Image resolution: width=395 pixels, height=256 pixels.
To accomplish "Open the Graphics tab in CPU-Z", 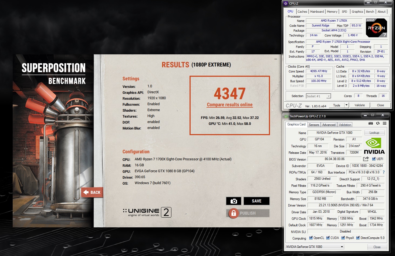I will point(357,12).
